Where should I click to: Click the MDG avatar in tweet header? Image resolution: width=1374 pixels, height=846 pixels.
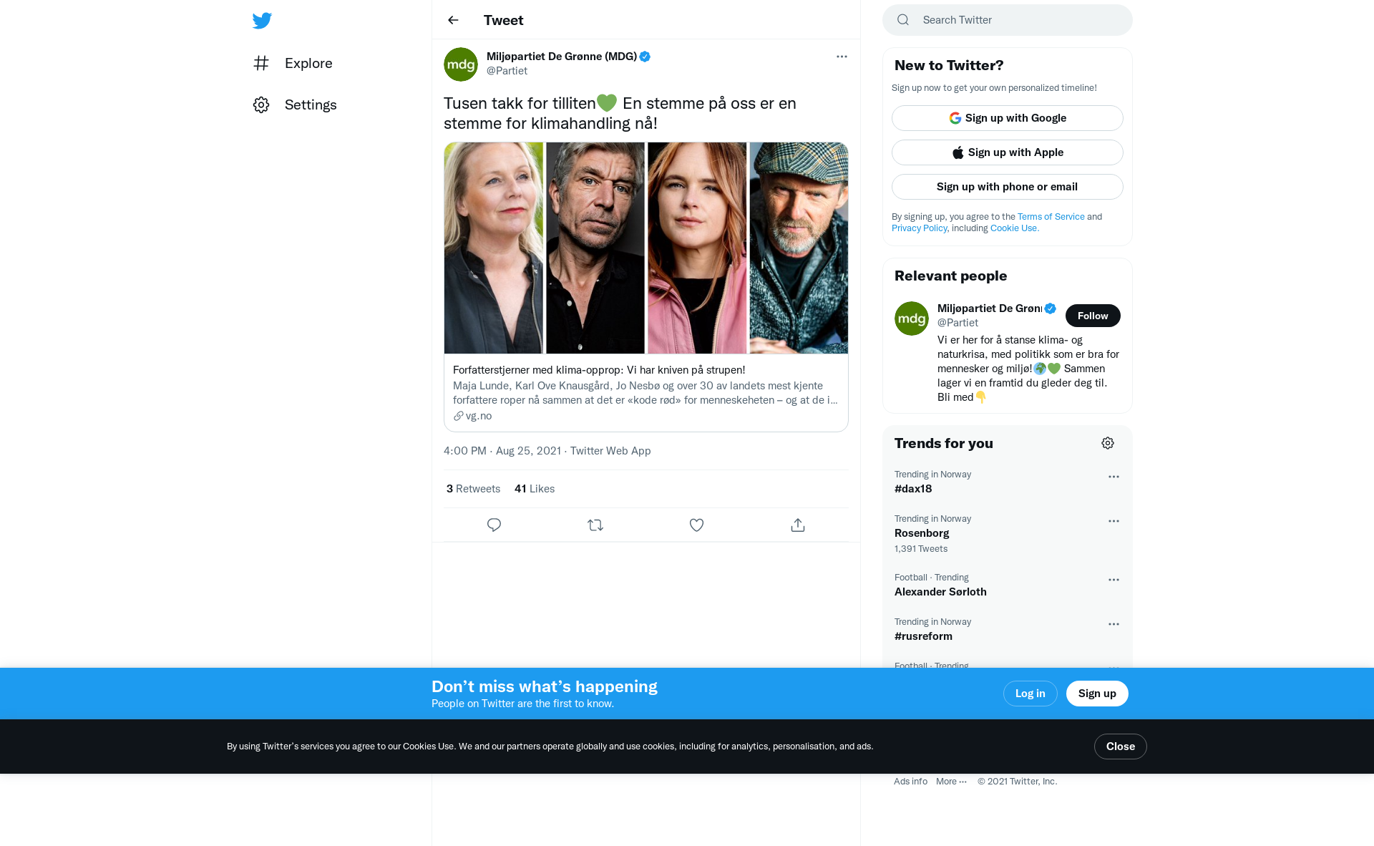pos(461,64)
